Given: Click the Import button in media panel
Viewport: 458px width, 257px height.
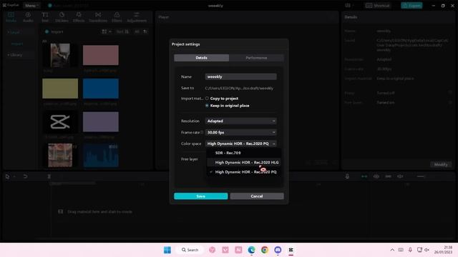Looking at the screenshot, I should click(x=54, y=31).
